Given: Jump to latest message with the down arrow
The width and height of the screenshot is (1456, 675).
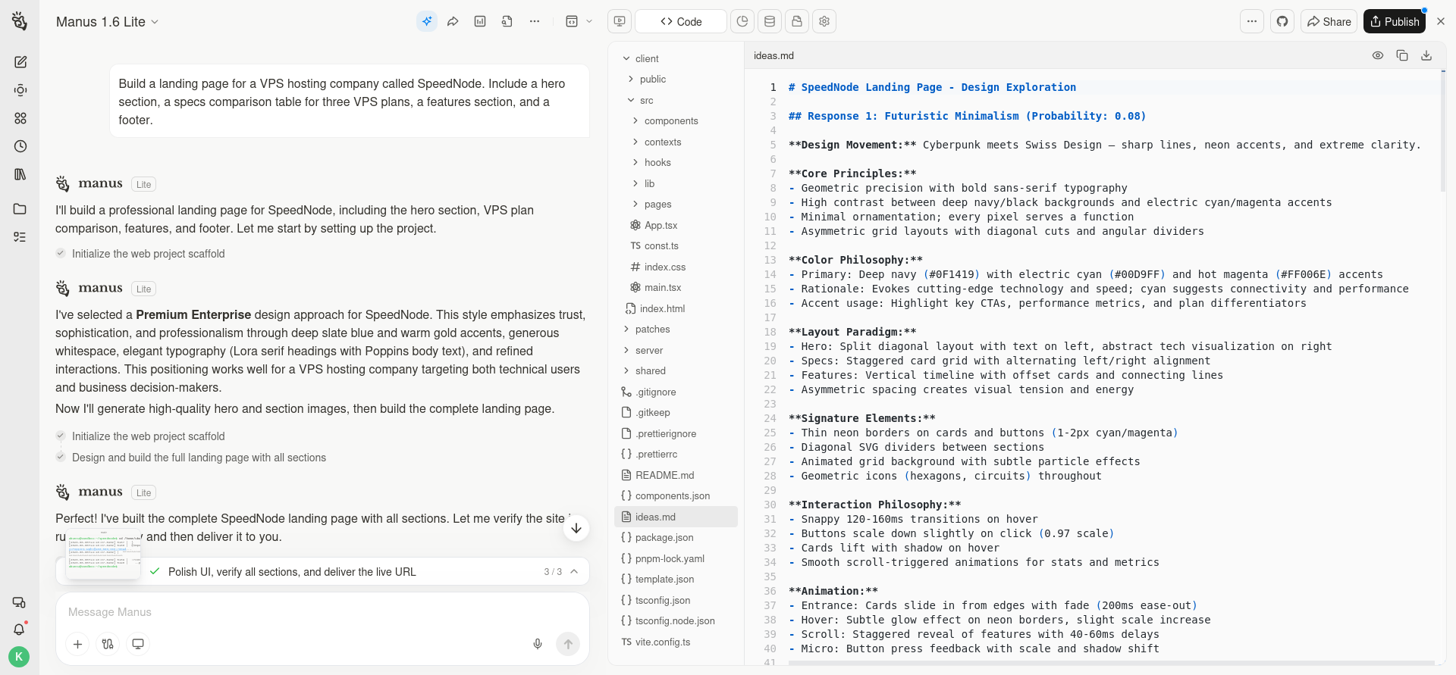Looking at the screenshot, I should pos(576,528).
